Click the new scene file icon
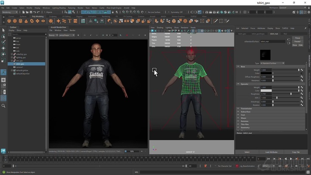 click(23, 12)
